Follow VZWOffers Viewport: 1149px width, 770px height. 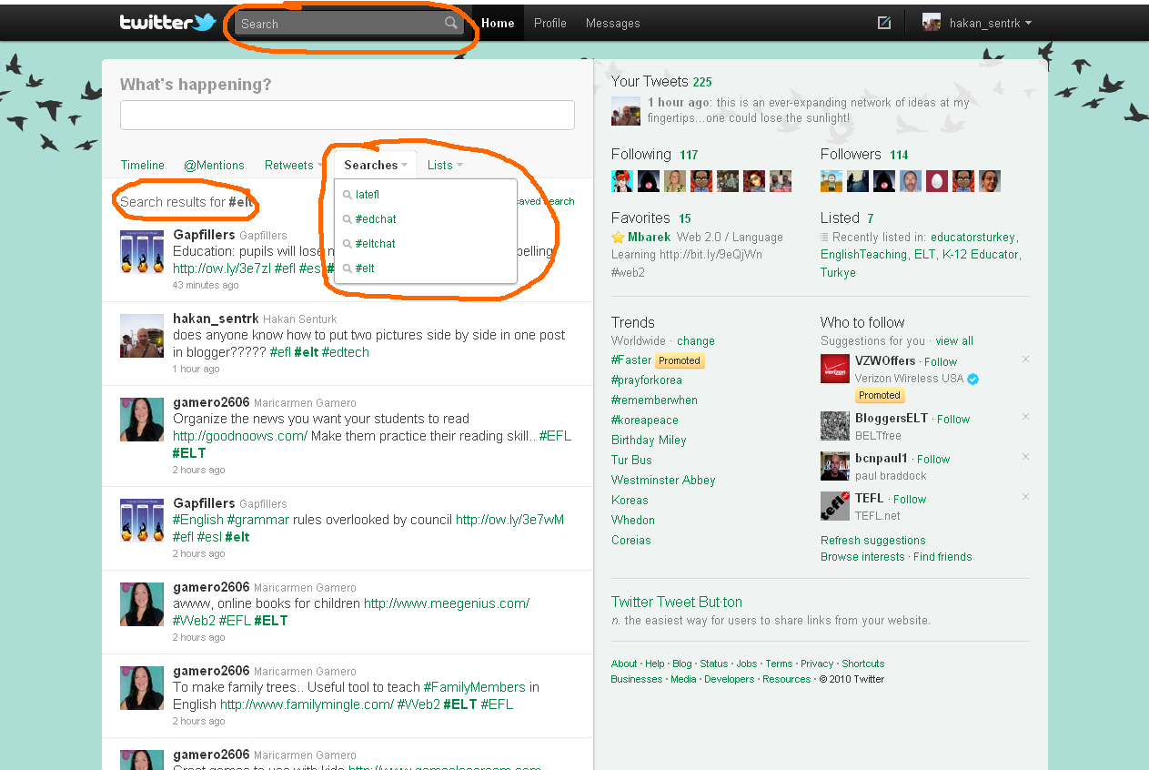941,361
